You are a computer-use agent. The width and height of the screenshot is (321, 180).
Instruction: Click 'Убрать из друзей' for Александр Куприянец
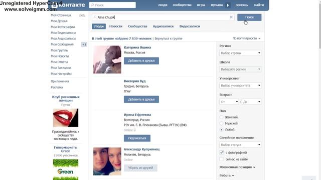coord(140,168)
